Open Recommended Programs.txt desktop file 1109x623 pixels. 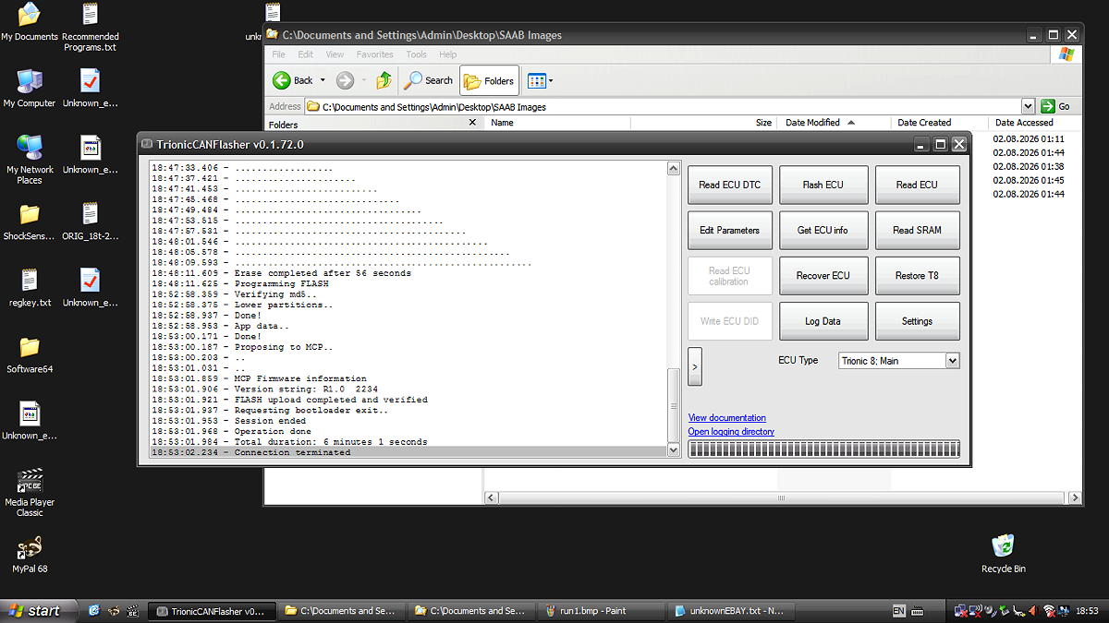90,28
